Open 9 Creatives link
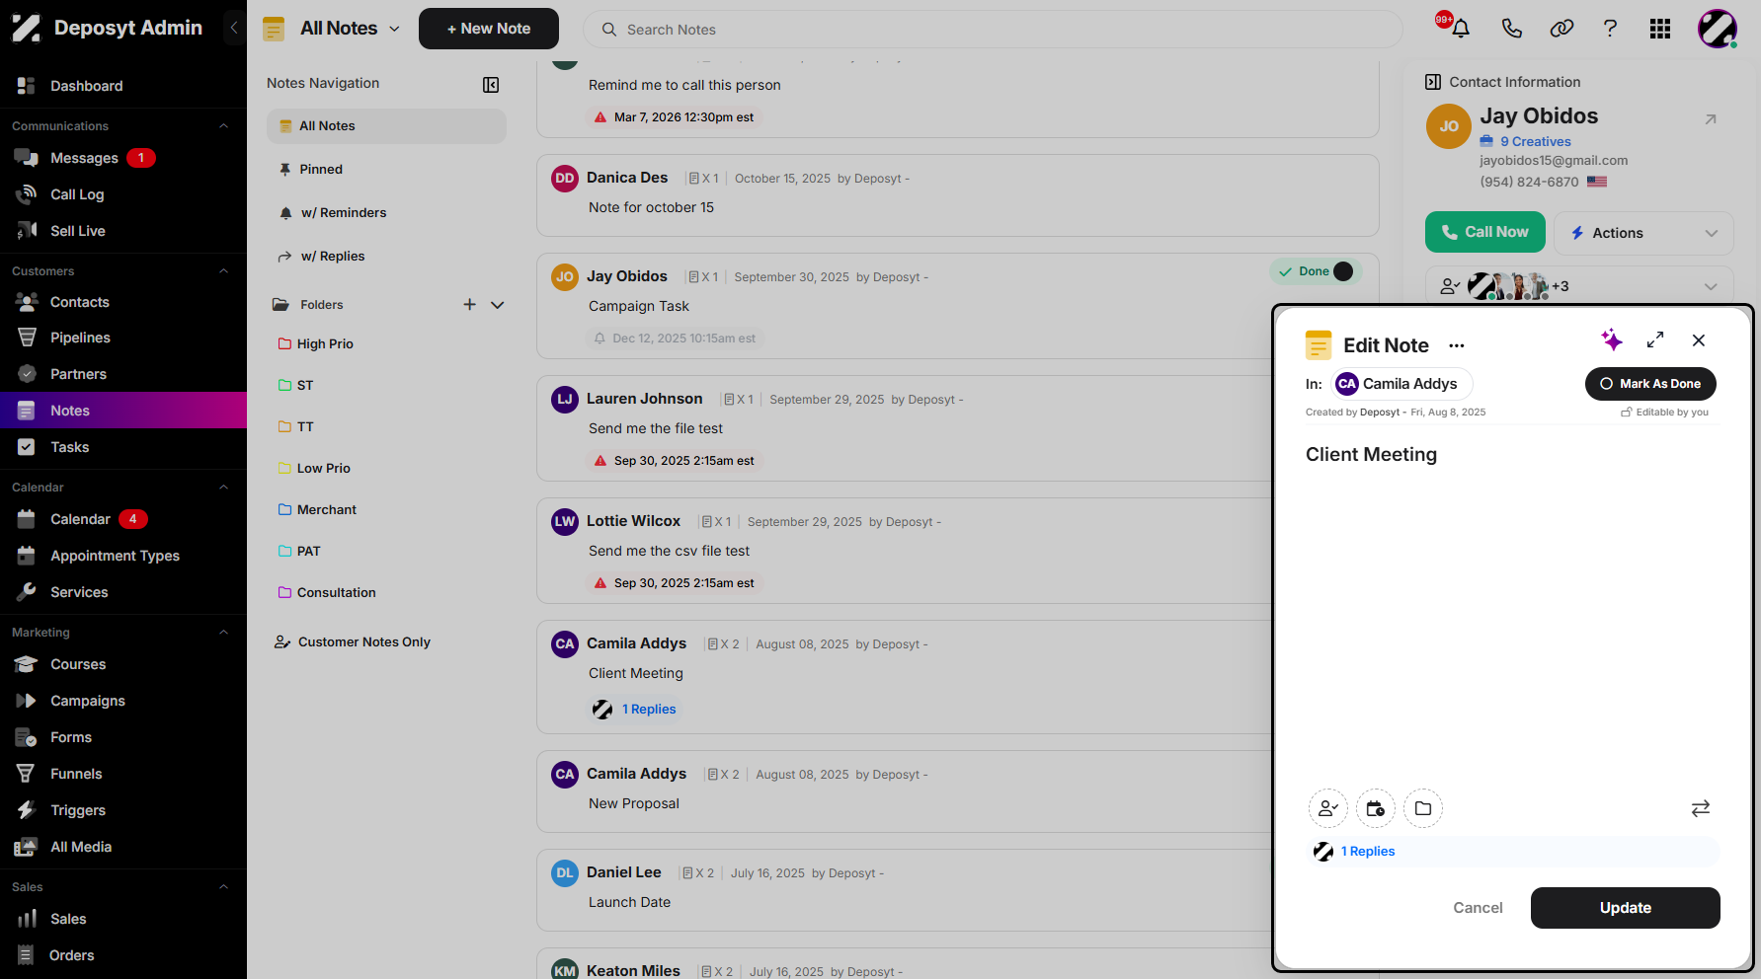 (1535, 142)
